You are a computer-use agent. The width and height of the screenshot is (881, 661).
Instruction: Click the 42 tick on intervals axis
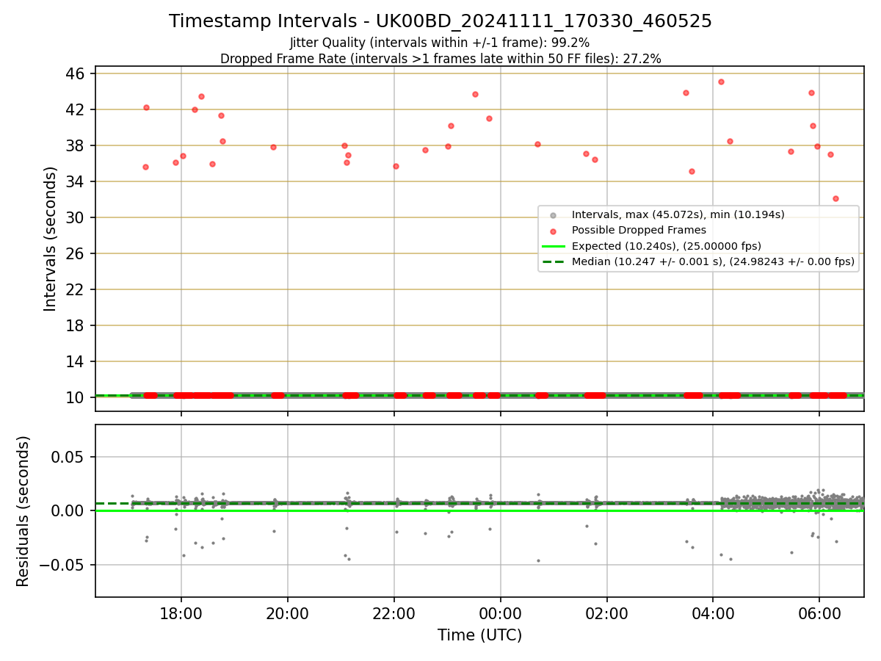coord(76,109)
